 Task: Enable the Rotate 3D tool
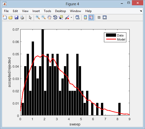[55, 17]
